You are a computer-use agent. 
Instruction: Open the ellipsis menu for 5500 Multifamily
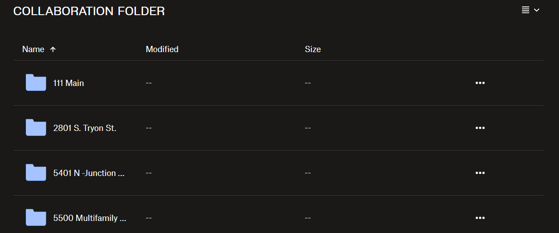480,218
